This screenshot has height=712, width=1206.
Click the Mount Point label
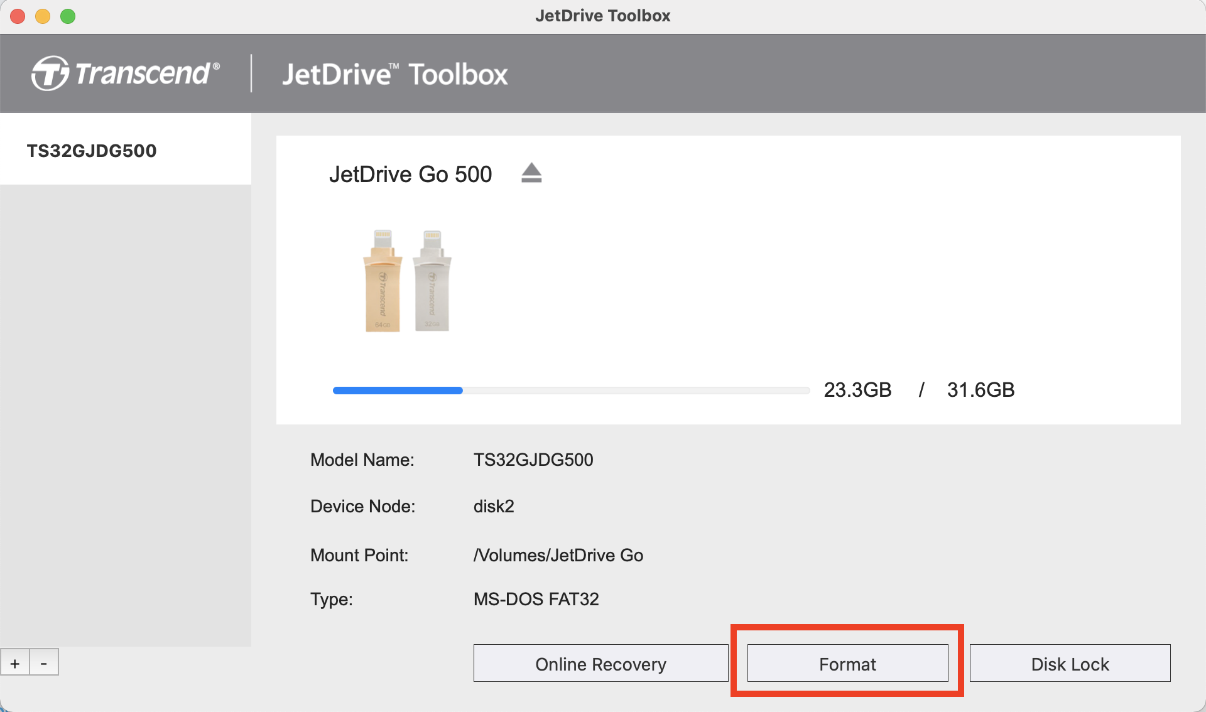coord(359,555)
